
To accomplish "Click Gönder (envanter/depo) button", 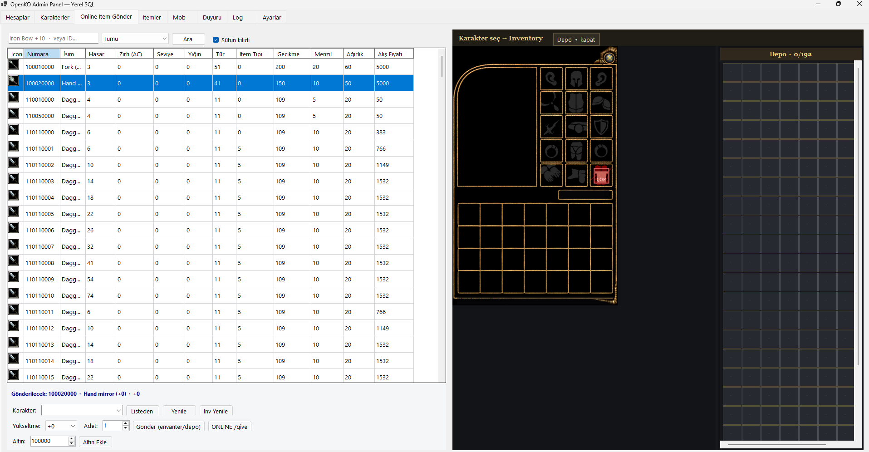I will pyautogui.click(x=168, y=427).
